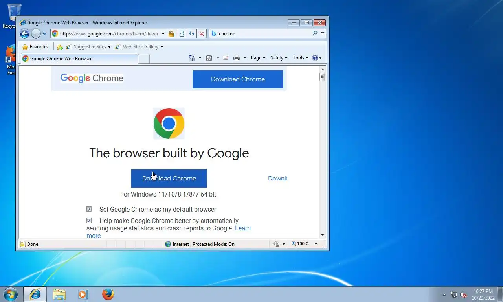503x302 pixels.
Task: Stop loading with the red X icon
Action: (x=202, y=34)
